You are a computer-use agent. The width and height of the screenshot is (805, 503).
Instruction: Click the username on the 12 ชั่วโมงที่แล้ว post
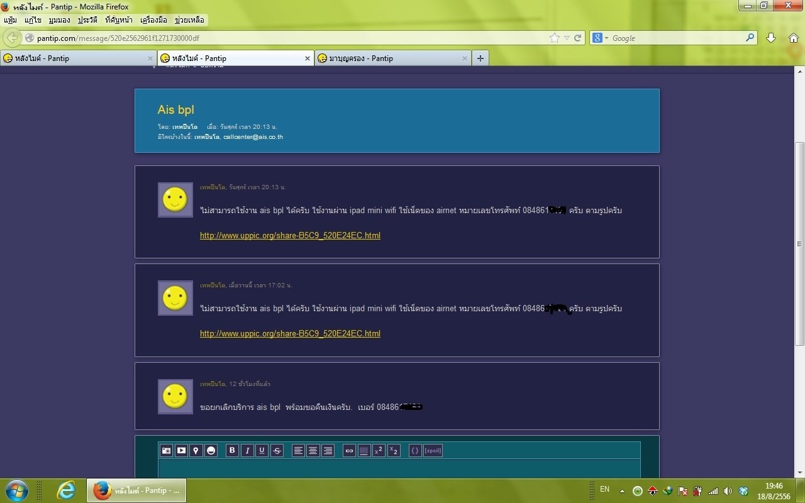click(213, 384)
